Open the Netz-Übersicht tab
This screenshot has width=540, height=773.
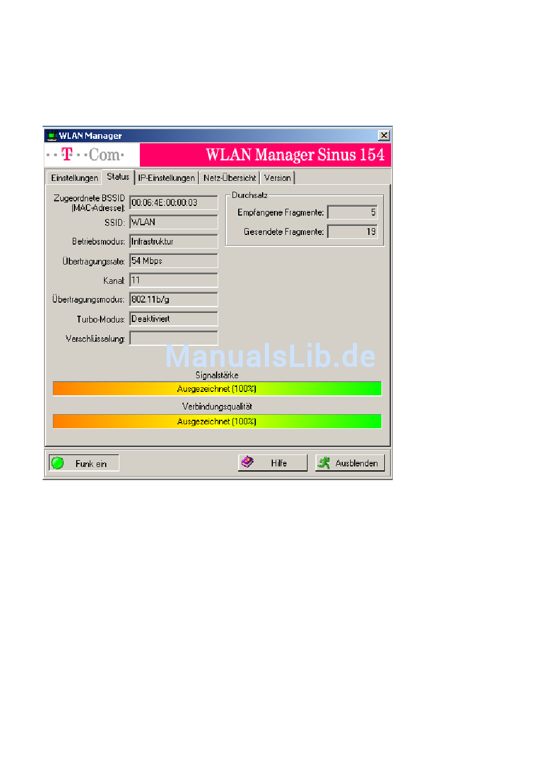230,177
